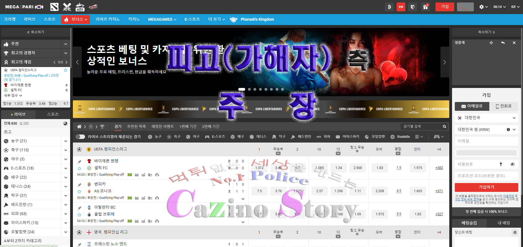Screen dimensions: 523x247
Task: Go to next 최고의 게임 page arrow
Action: 66,62
